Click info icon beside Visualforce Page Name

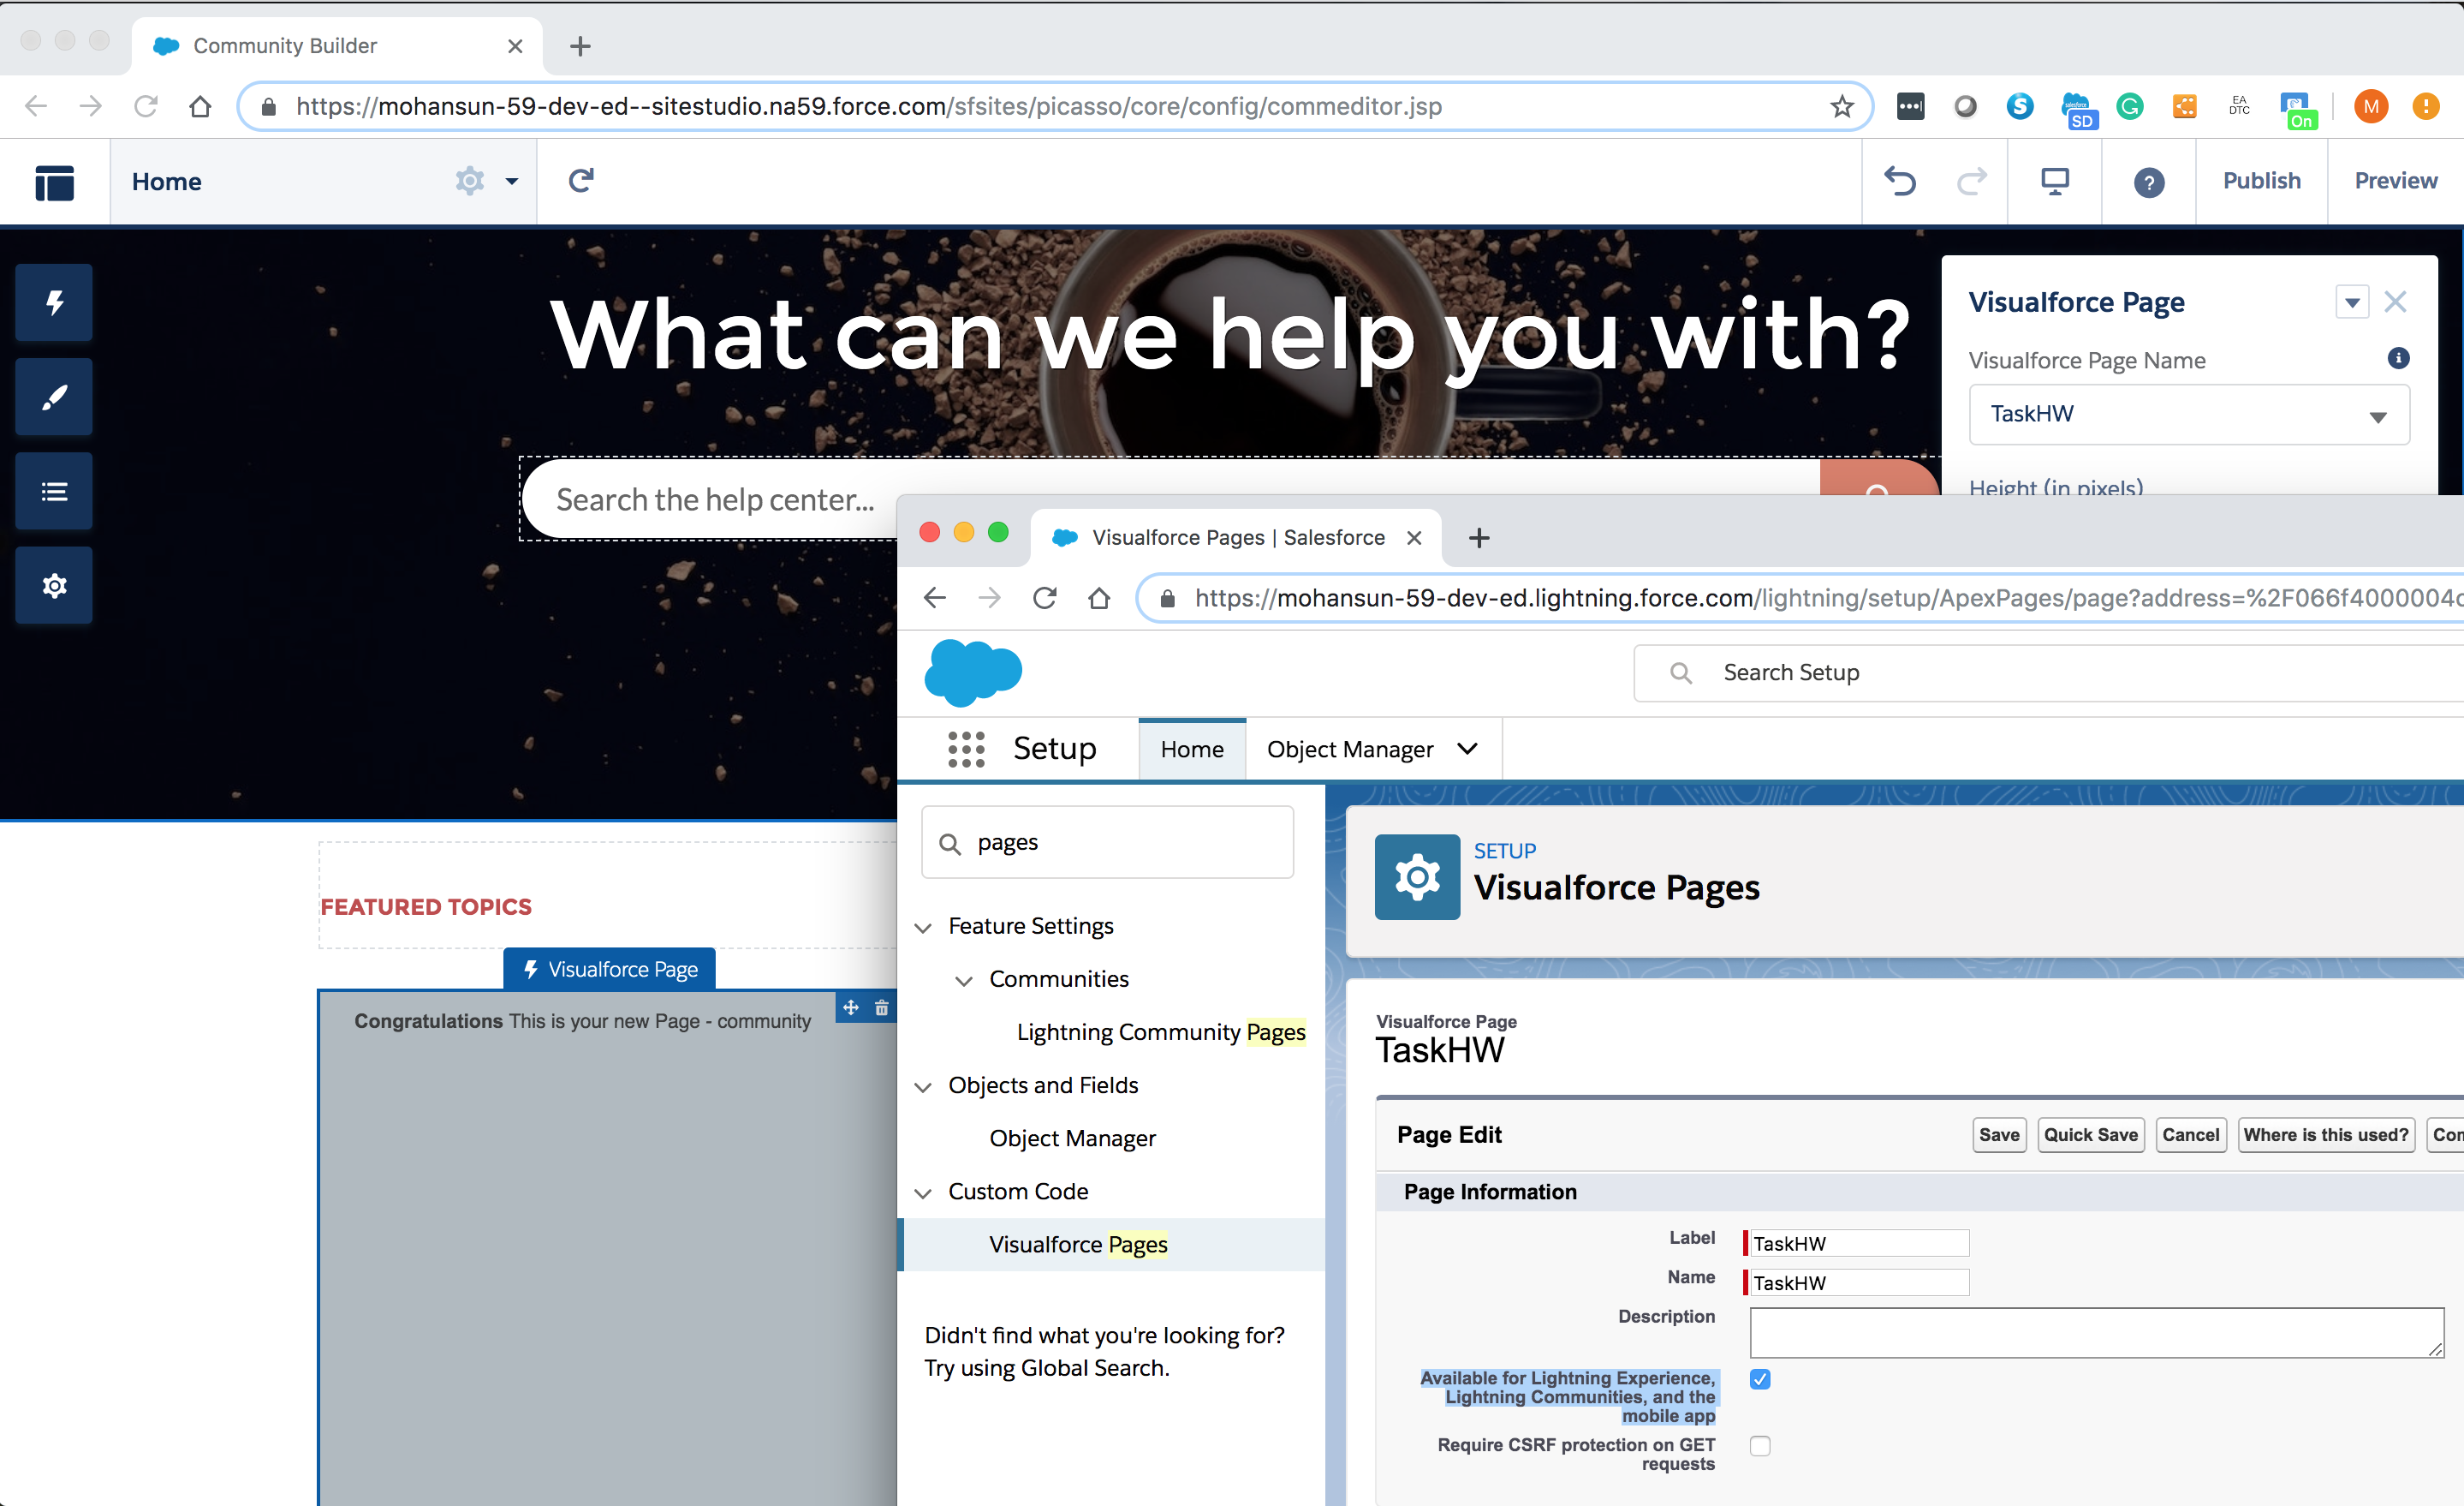click(2398, 358)
